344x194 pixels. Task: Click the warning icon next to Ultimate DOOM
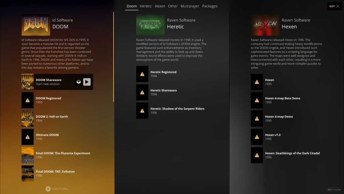[28, 137]
